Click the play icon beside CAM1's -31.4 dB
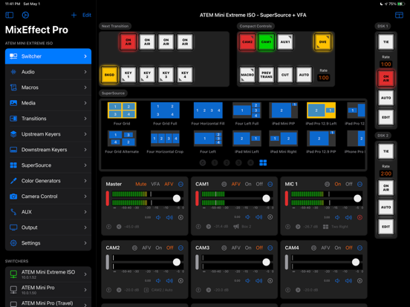This screenshot has height=307, width=410. (209, 226)
